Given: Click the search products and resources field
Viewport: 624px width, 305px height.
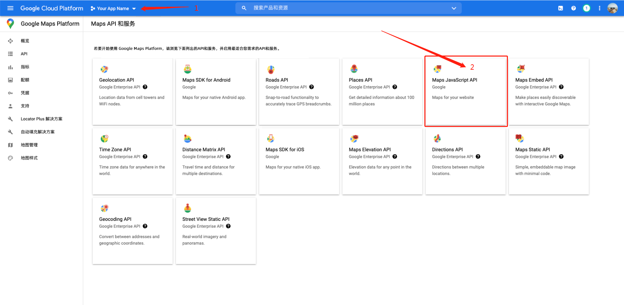Looking at the screenshot, I should tap(348, 8).
